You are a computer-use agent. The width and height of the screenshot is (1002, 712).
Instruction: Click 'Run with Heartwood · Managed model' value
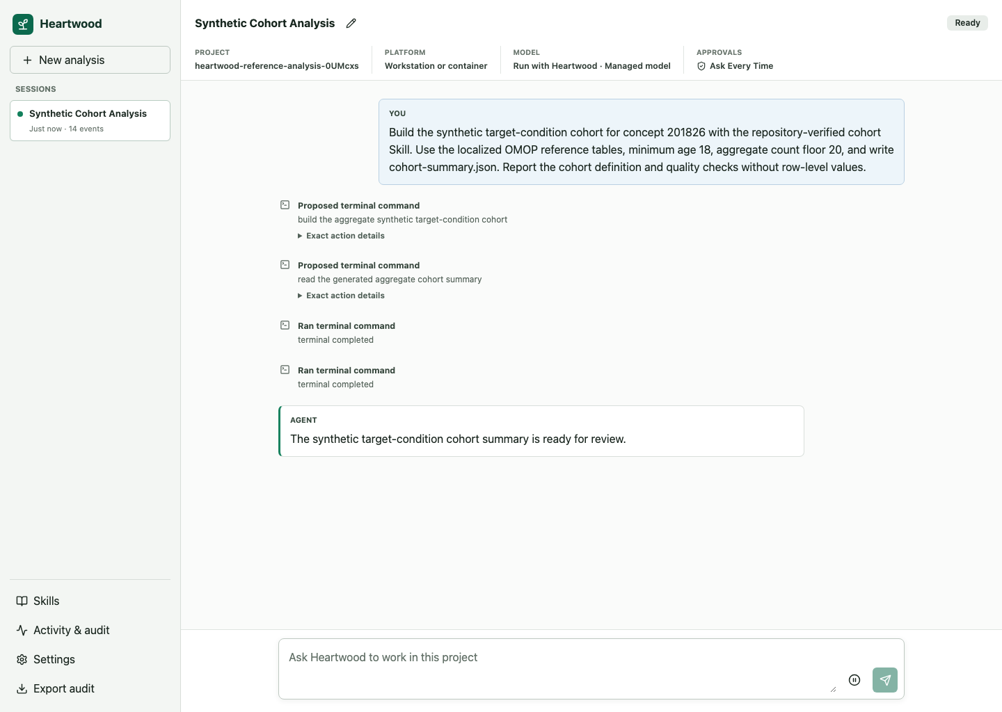[x=592, y=66]
